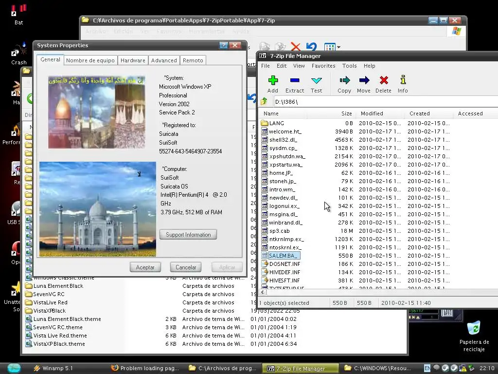Open Info from the 7-Zip toolbar
498x374 pixels.
point(403,84)
